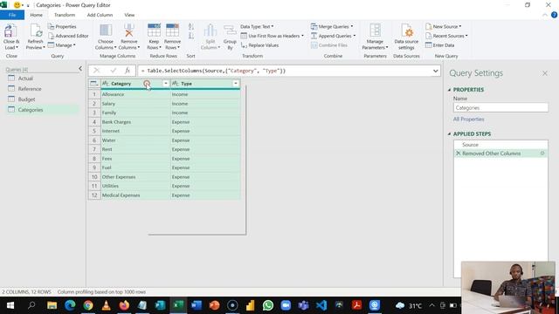This screenshot has width=559, height=314.
Task: Click the query Name input field
Action: (500, 107)
